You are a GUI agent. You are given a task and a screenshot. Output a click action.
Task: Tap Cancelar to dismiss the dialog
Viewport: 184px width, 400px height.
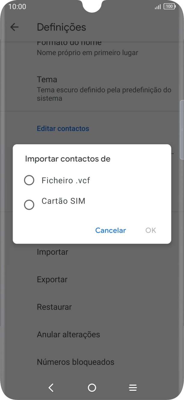click(x=110, y=230)
